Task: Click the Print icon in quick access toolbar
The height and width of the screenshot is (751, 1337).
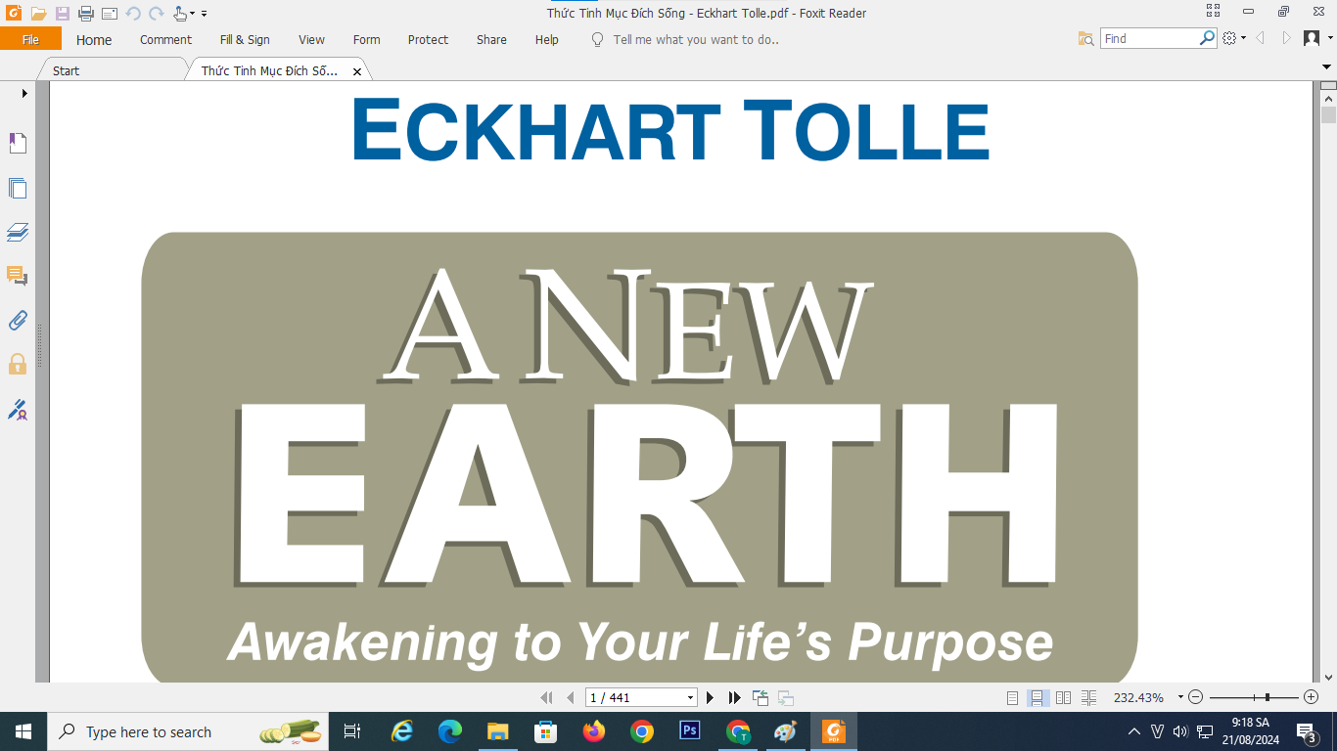Action: click(x=86, y=14)
